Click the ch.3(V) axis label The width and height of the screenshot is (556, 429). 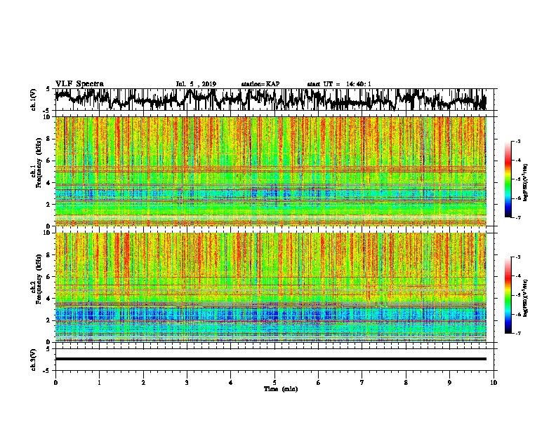pos(34,360)
